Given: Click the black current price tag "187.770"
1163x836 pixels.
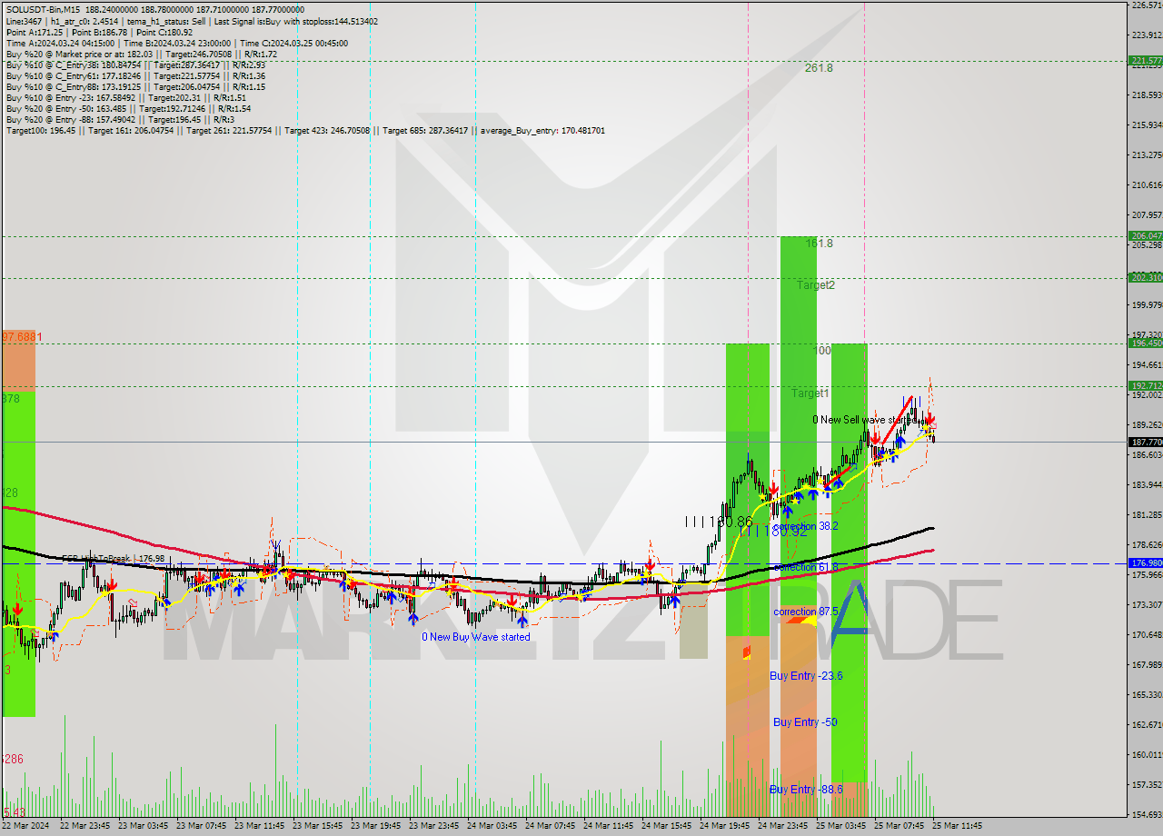Looking at the screenshot, I should click(x=1146, y=443).
